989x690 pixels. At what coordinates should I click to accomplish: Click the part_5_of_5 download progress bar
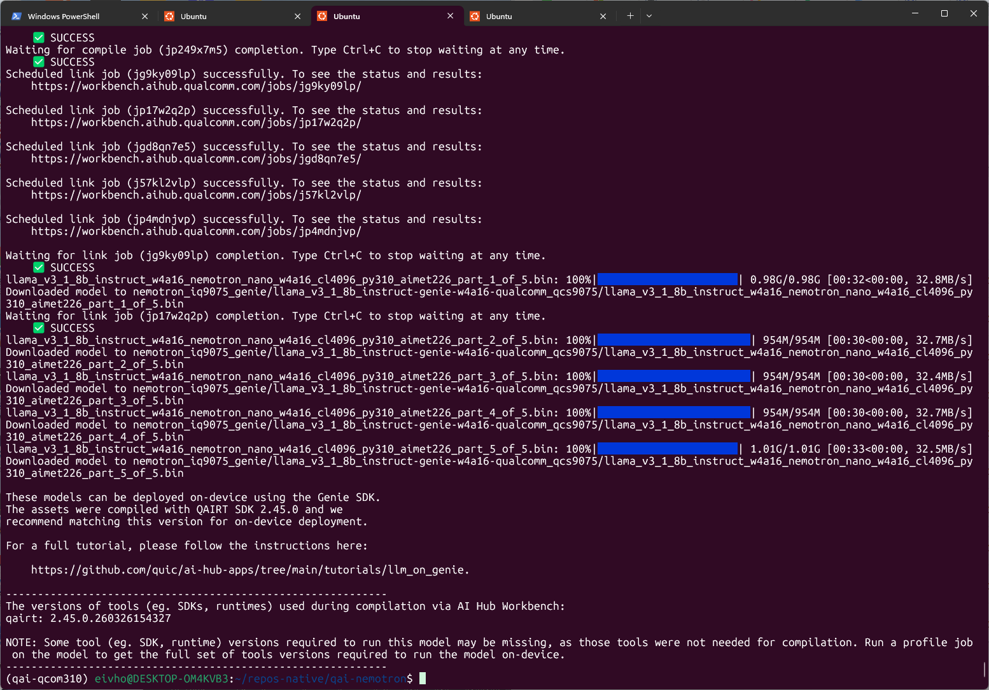pos(668,449)
